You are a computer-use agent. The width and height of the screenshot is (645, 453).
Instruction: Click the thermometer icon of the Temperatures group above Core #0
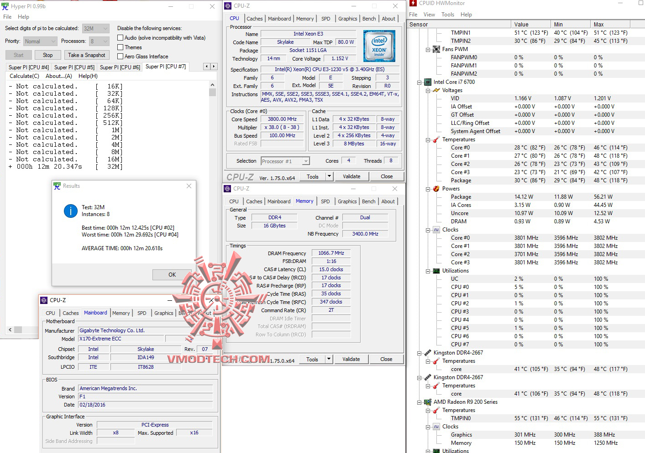coord(436,139)
